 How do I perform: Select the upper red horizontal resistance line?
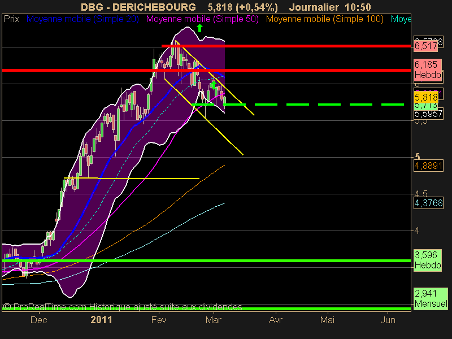tap(286, 46)
